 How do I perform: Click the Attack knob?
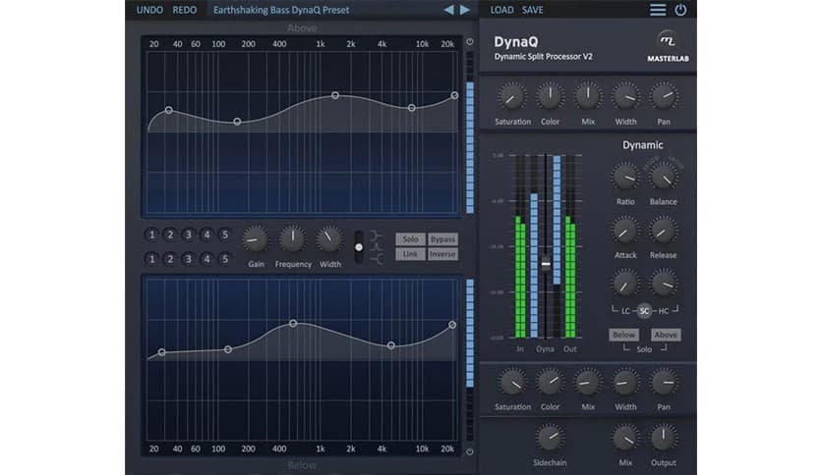tap(625, 231)
